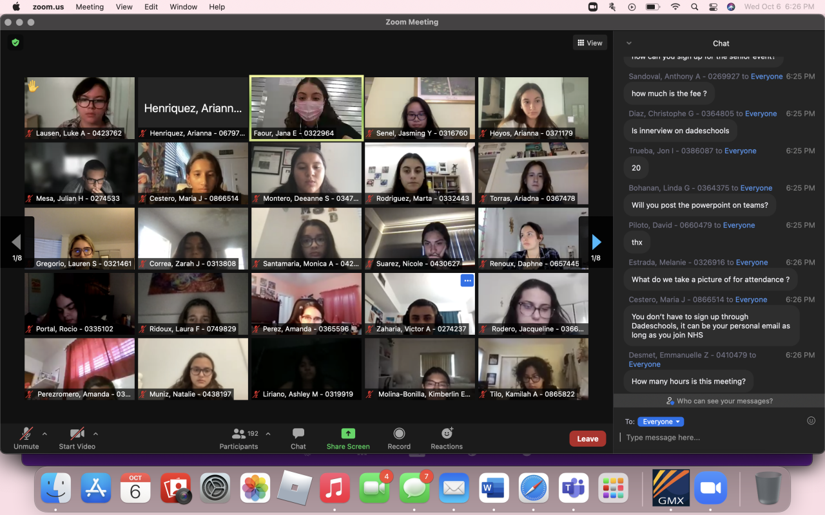Open the To: Everyone recipient dropdown
Image resolution: width=825 pixels, height=515 pixels.
coord(661,422)
